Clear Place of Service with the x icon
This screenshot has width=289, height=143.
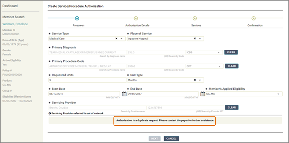tap(195, 39)
